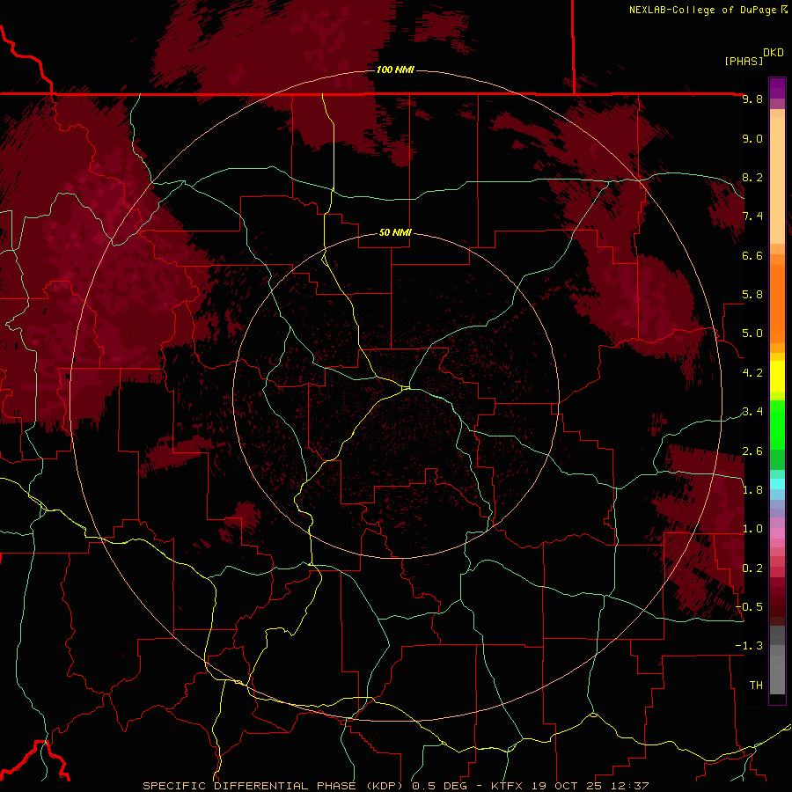Viewport: 792px width, 792px height.
Task: Click the 0.2 value on the color scale
Action: 752,568
